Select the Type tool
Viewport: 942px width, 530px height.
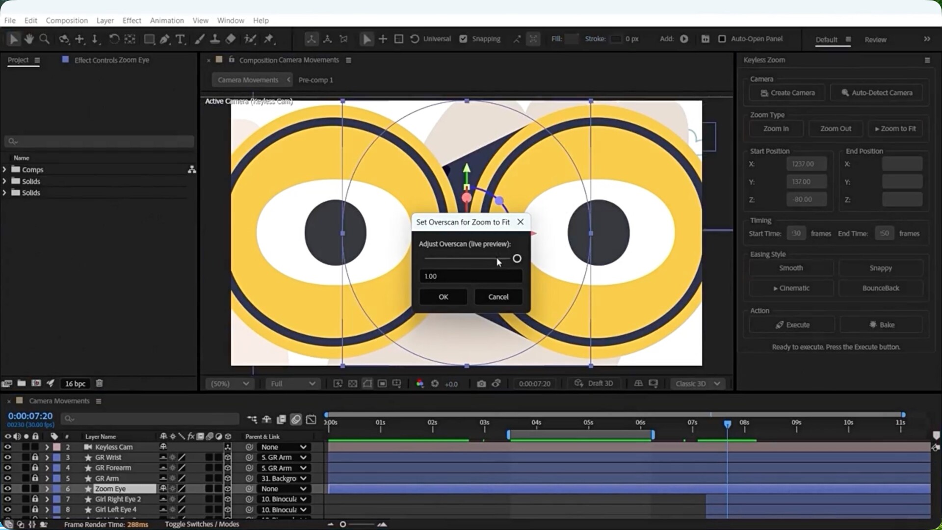coord(180,39)
